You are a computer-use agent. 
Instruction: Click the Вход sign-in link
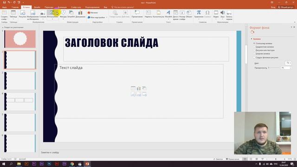pyautogui.click(x=273, y=7)
